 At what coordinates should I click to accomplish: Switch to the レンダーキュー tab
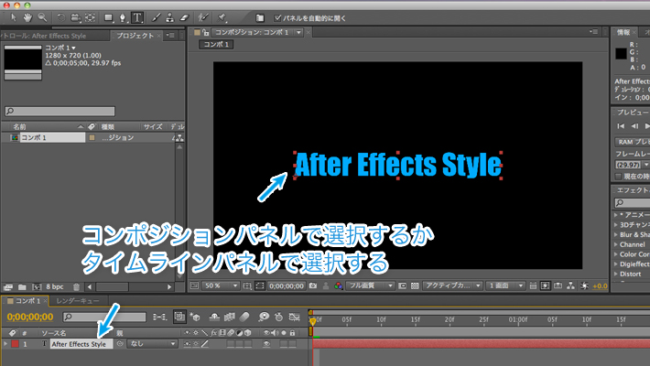(77, 300)
